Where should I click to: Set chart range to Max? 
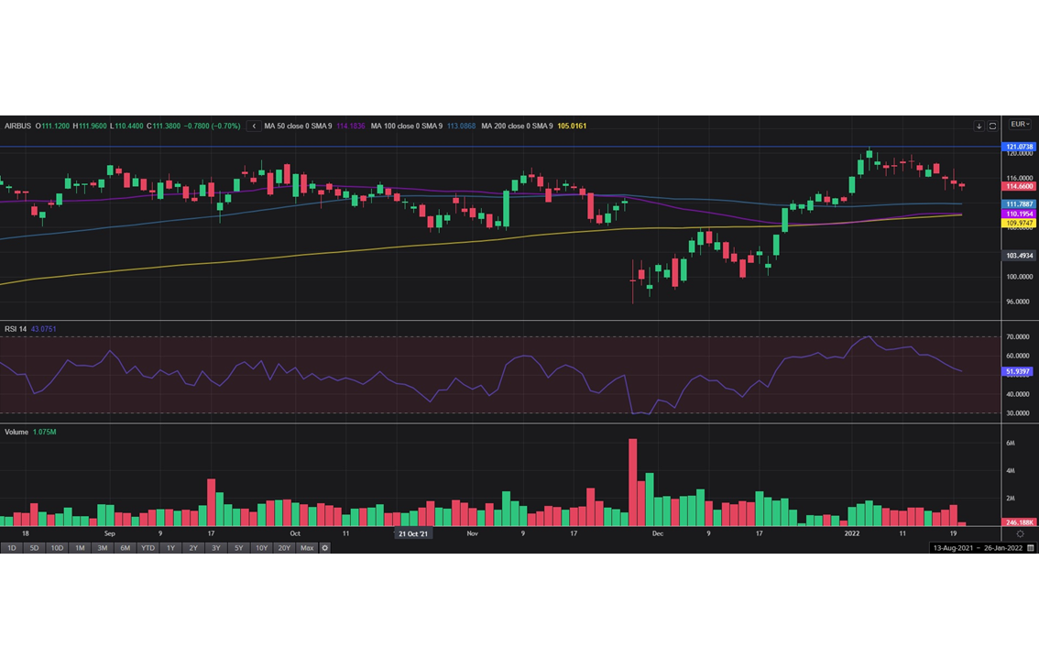click(306, 548)
